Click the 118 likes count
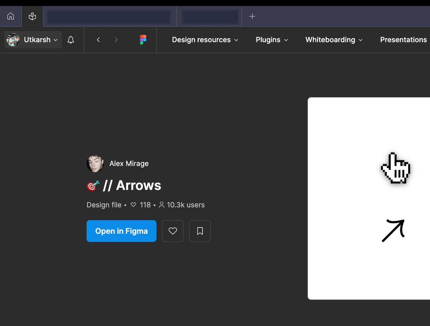 point(145,205)
